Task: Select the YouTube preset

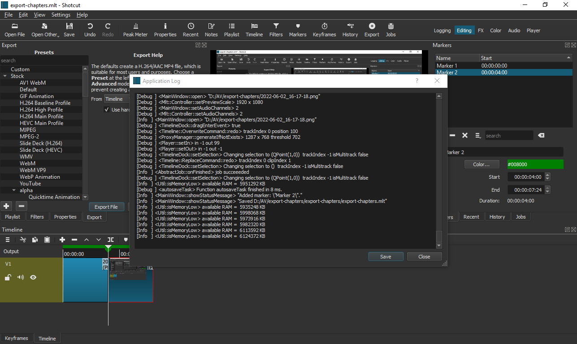Action: [30, 184]
